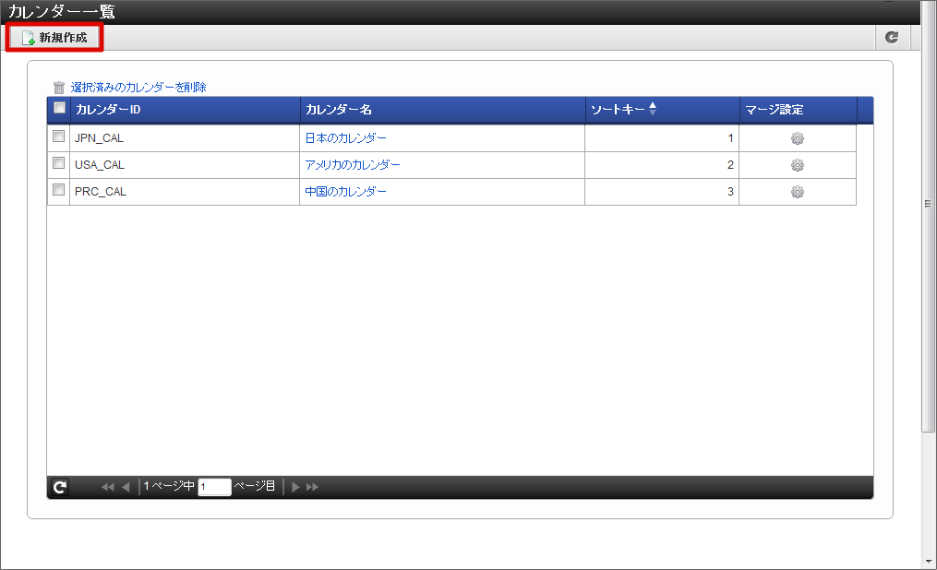Check the PRC_CAL row checkbox
The height and width of the screenshot is (570, 937).
coord(58,190)
